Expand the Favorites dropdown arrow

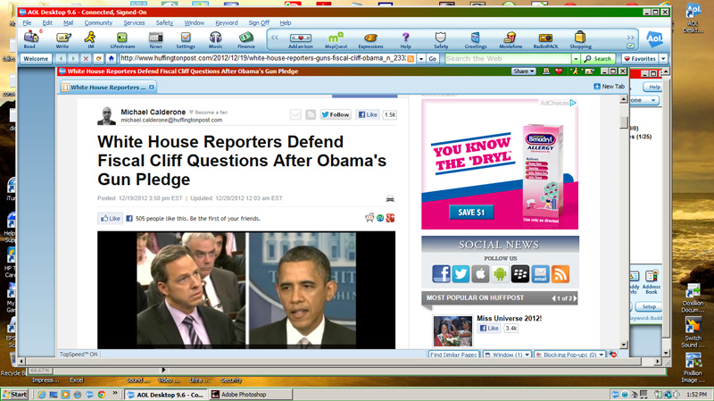663,59
